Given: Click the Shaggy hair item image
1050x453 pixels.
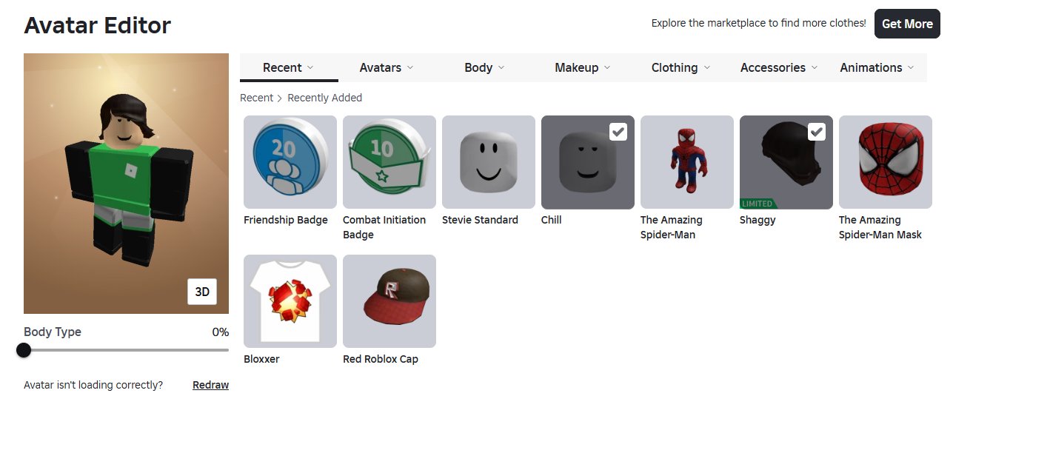Looking at the screenshot, I should tap(786, 162).
